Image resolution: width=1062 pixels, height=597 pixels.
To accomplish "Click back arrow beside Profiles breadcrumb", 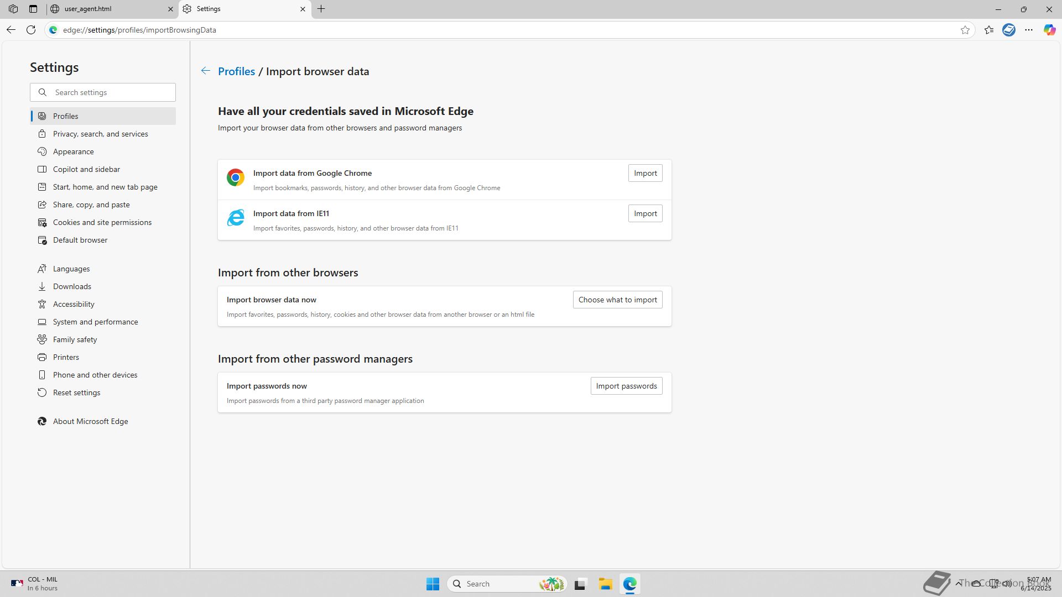I will [x=205, y=71].
